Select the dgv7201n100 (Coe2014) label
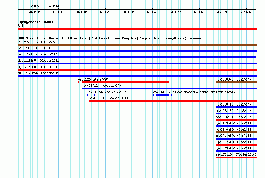 (234, 136)
